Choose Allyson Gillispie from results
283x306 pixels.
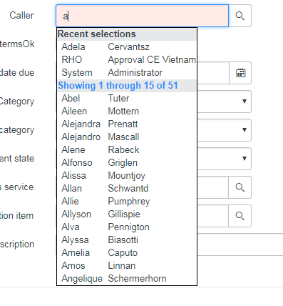[x=127, y=214]
